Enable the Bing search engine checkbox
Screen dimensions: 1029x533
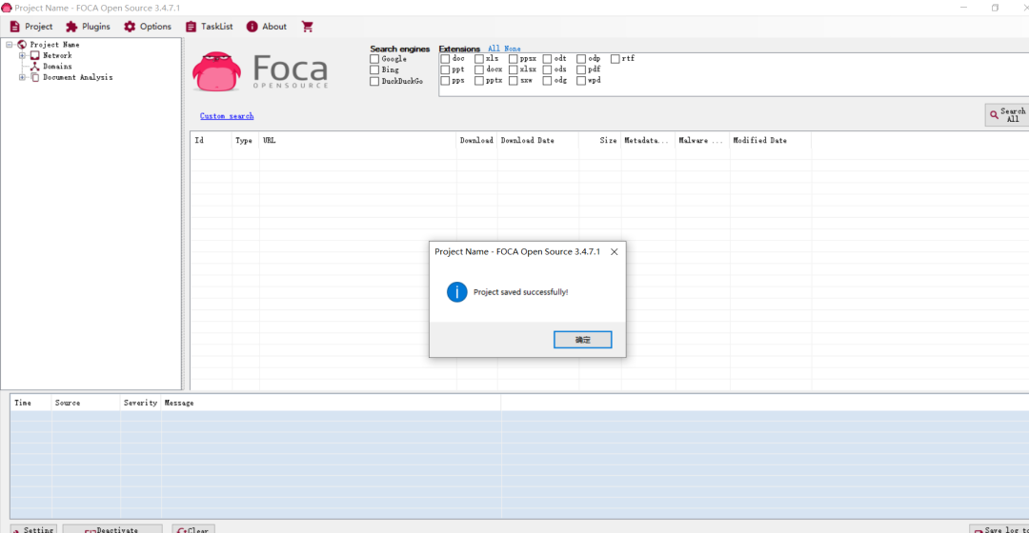click(374, 69)
